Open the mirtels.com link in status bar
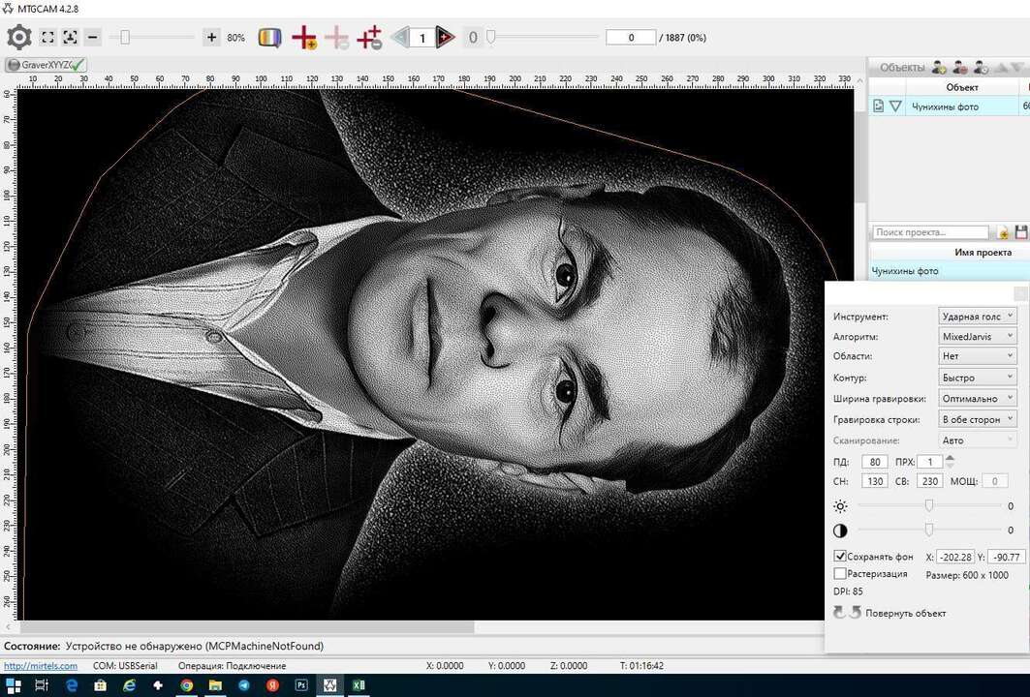This screenshot has height=697, width=1030. click(x=40, y=666)
